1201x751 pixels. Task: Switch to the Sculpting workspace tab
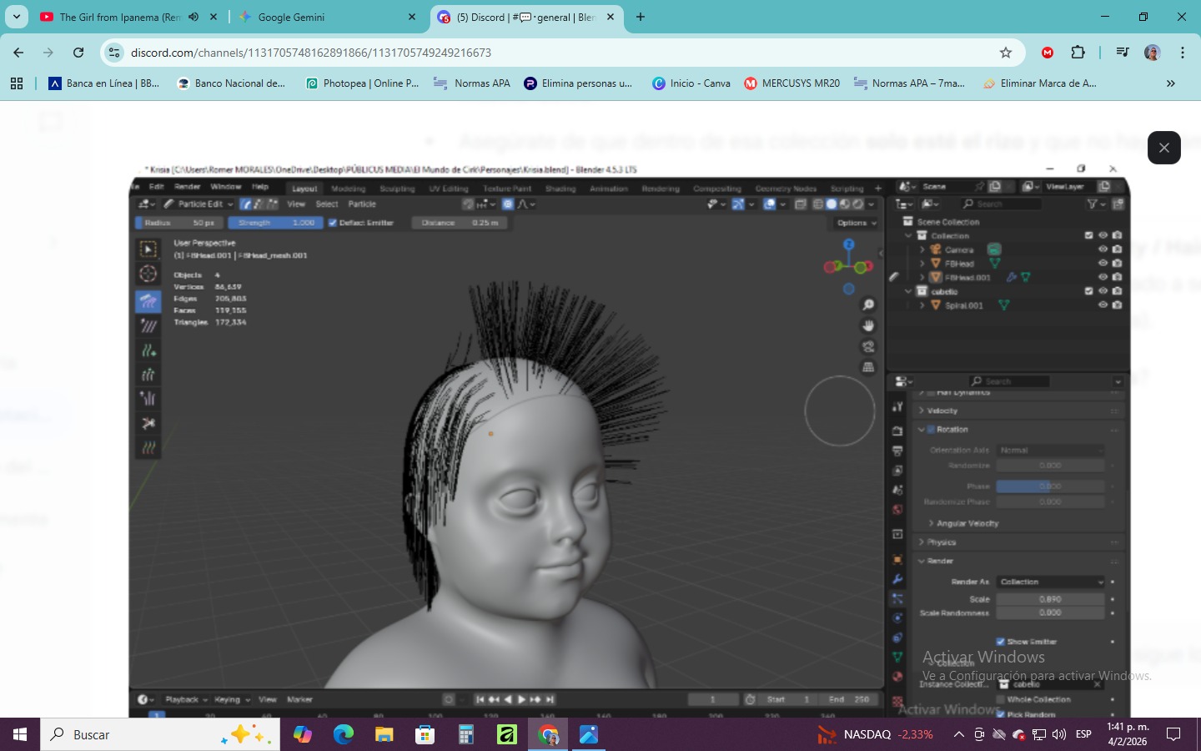tap(397, 189)
